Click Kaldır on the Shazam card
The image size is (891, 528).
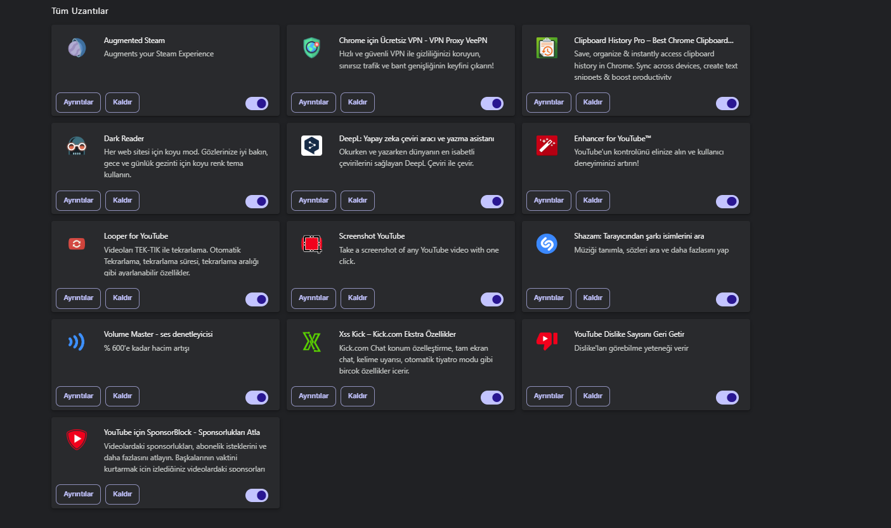pyautogui.click(x=593, y=298)
